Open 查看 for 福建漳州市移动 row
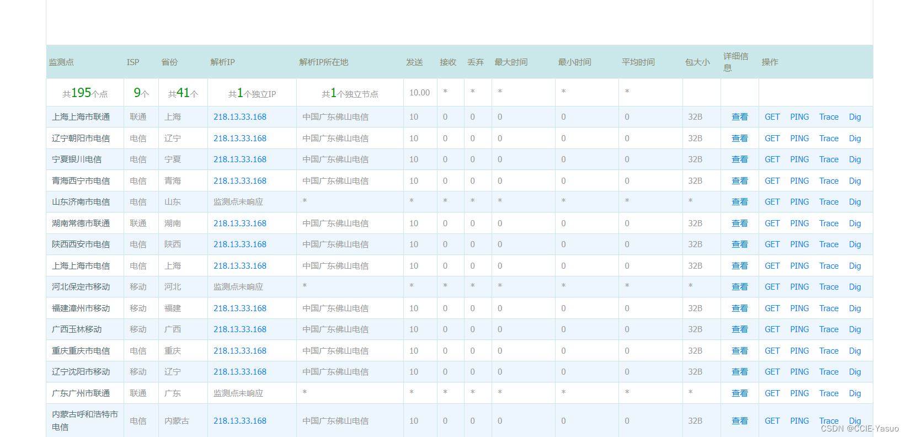 click(x=739, y=308)
